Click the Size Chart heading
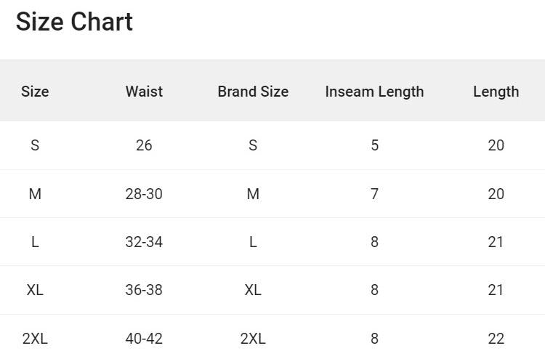The width and height of the screenshot is (545, 351). click(74, 22)
